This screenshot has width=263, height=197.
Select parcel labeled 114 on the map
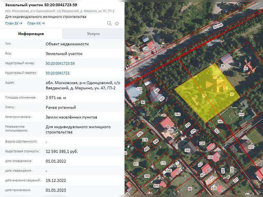pos(139,89)
